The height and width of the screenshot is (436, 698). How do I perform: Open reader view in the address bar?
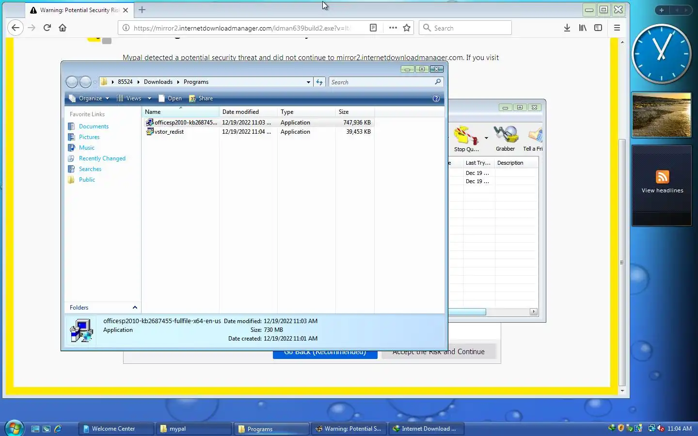point(373,28)
